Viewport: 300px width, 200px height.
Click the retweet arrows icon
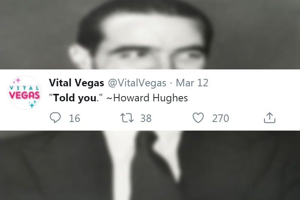(127, 118)
